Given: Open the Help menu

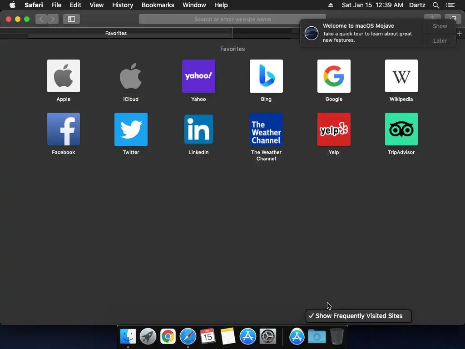Looking at the screenshot, I should pyautogui.click(x=221, y=5).
